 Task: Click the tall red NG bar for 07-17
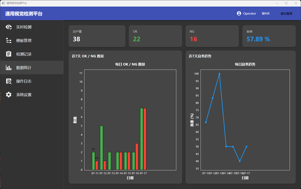click(145, 139)
